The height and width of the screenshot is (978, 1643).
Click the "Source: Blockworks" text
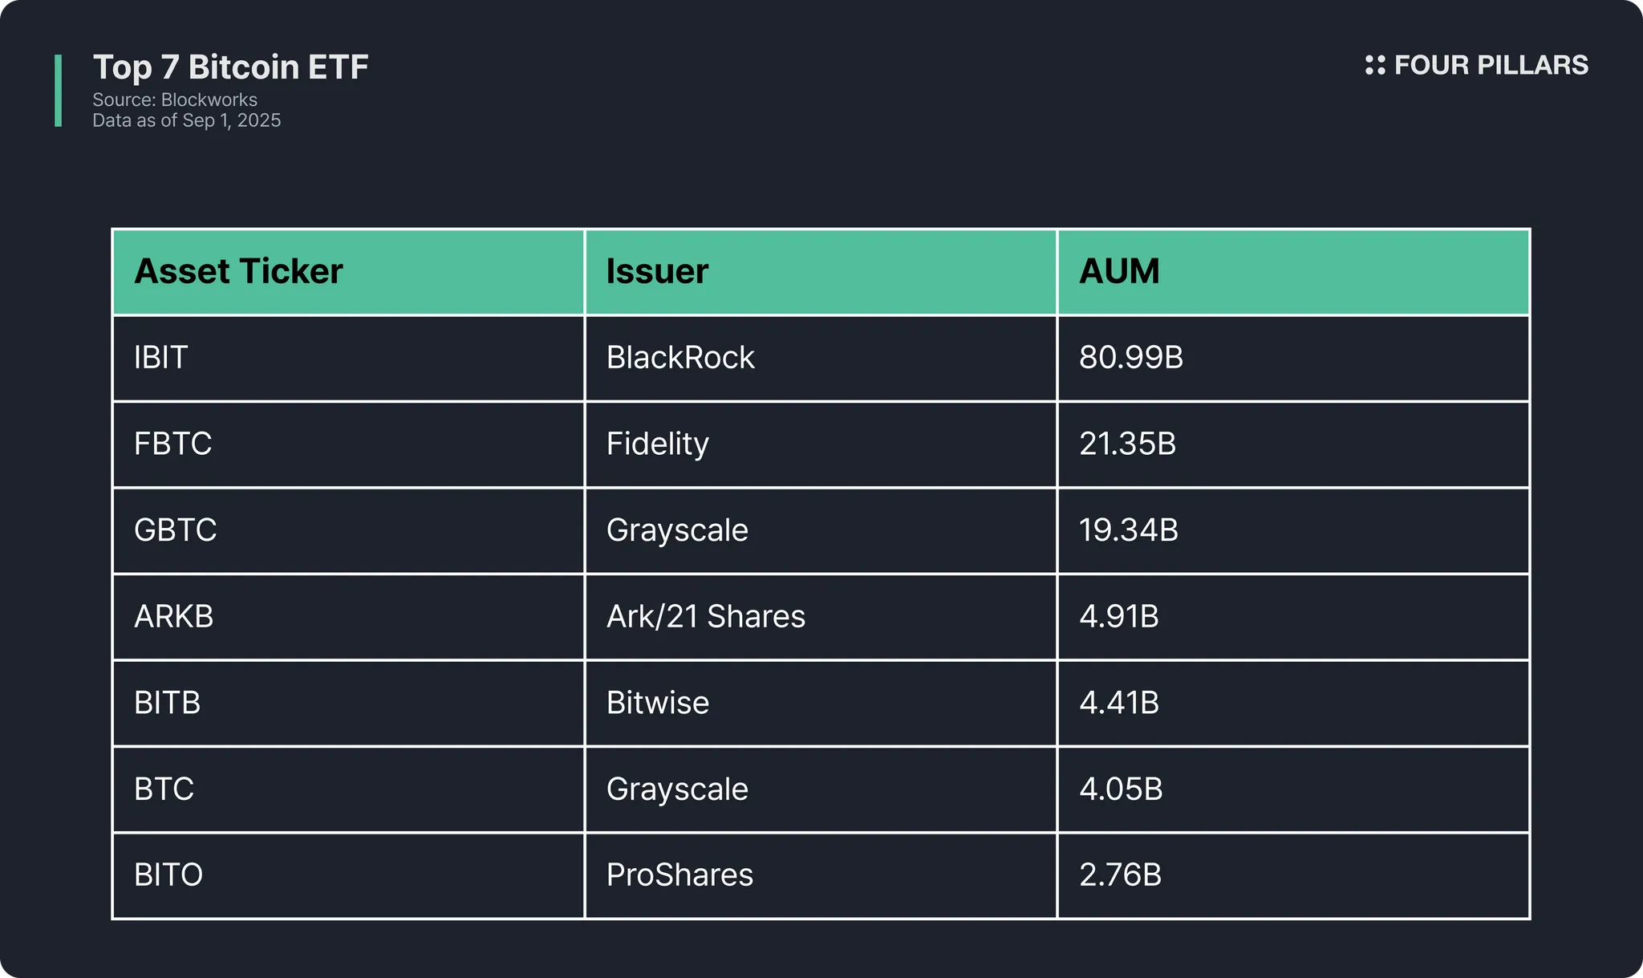pos(175,99)
